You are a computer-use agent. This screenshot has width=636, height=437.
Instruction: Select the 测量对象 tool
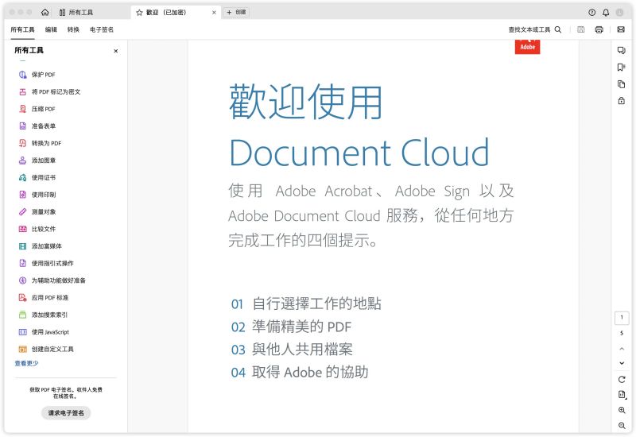coord(37,212)
